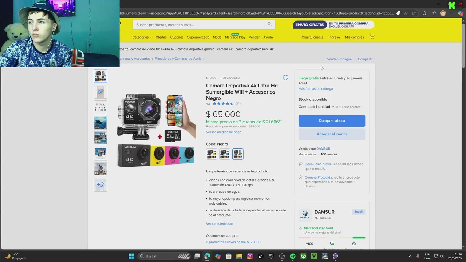Screen dimensions: 466x262
Task: Open the browser three-dot settings menu
Action: coord(452,13)
